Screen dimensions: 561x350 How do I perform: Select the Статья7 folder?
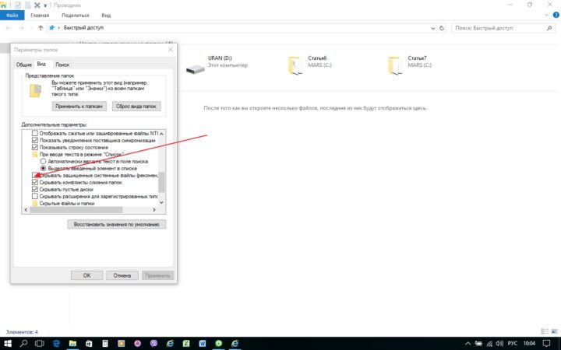[410, 65]
